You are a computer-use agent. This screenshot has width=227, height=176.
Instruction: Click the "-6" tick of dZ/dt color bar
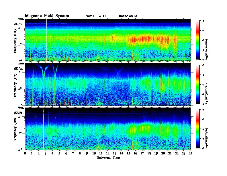203,119
